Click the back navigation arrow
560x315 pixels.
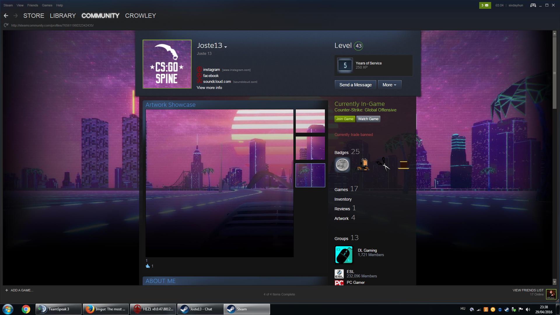[x=6, y=16]
